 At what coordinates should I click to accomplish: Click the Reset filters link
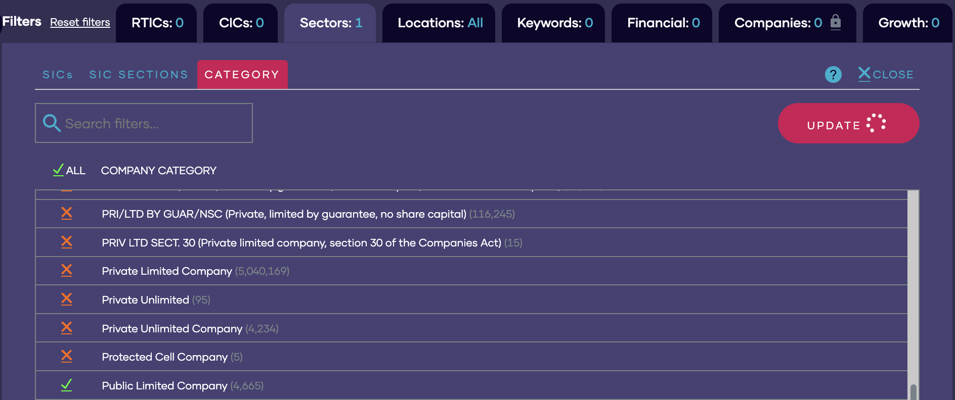click(x=80, y=22)
